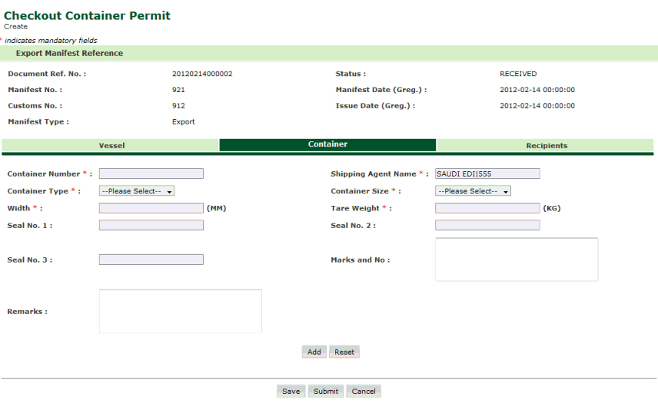Click the Save button
The image size is (658, 407).
pos(291,391)
